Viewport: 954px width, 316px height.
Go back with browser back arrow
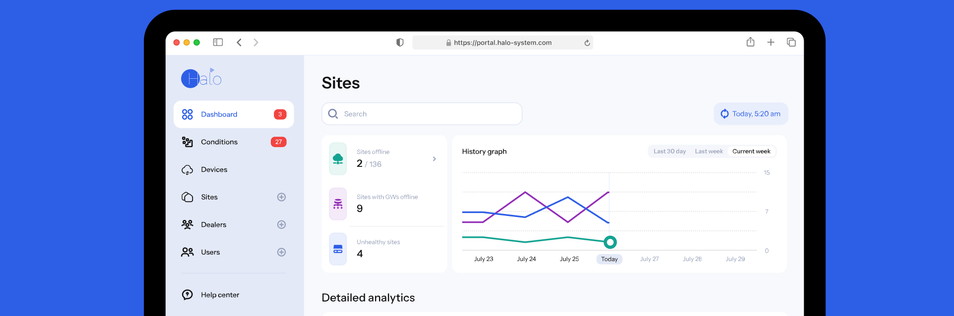point(239,43)
